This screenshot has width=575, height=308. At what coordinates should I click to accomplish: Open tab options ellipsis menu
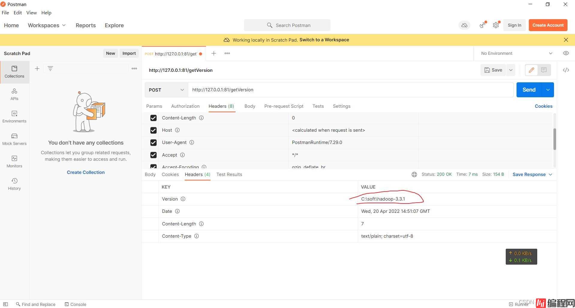click(227, 53)
